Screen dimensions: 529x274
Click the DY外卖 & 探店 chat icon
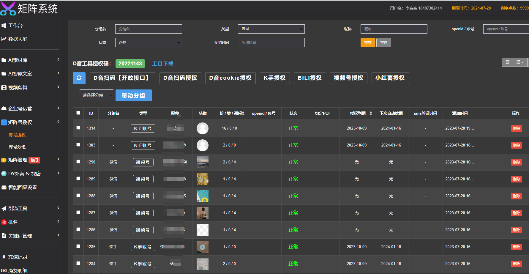point(4,174)
